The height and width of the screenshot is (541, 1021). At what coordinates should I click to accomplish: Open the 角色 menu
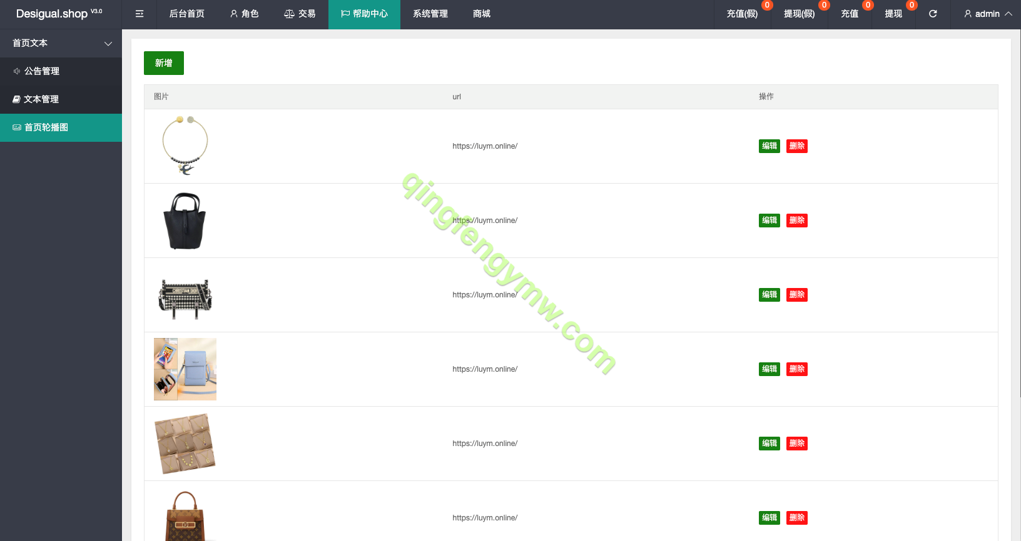244,14
